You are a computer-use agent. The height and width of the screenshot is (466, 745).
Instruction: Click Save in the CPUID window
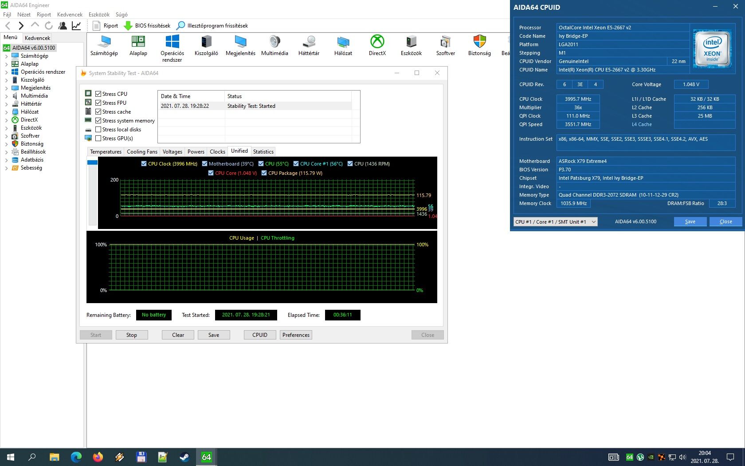[690, 222]
